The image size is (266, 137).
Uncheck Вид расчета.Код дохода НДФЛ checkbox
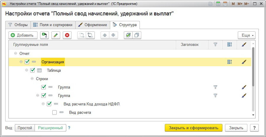coord(49,104)
